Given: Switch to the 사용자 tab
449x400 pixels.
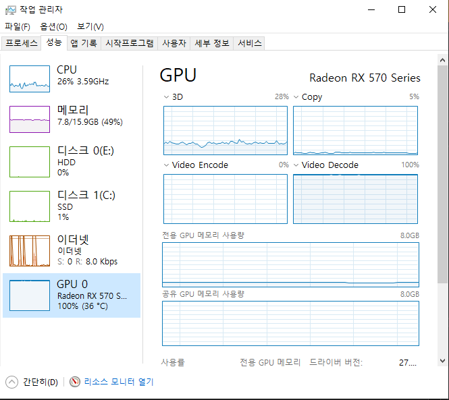Looking at the screenshot, I should tap(174, 43).
